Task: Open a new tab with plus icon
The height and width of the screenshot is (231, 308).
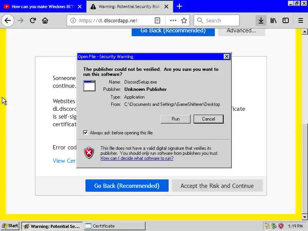Action: [179, 6]
